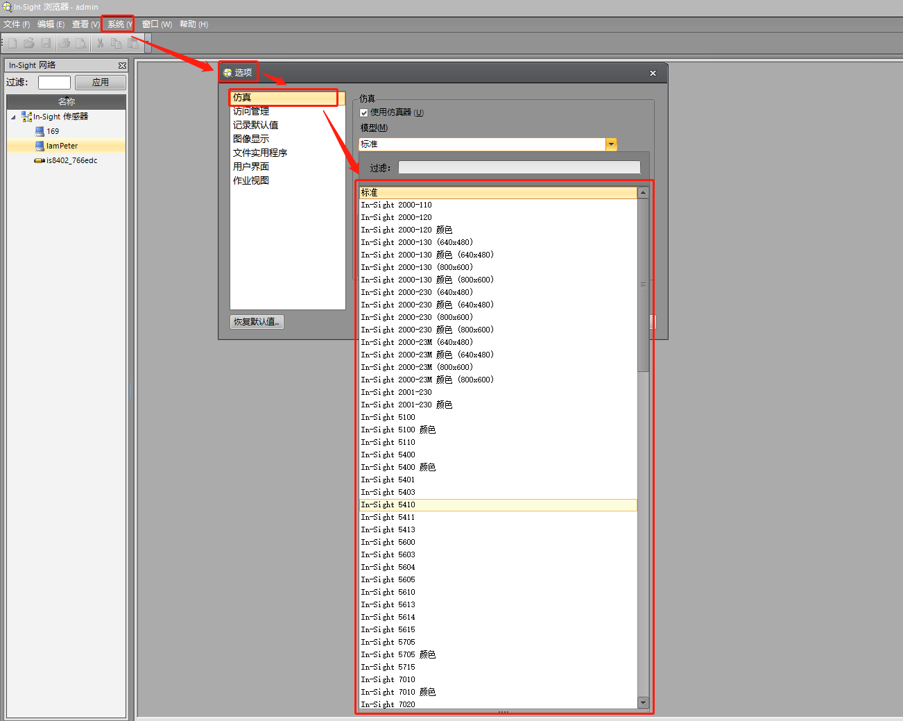
Task: Click the 应用 filter button
Action: point(101,83)
